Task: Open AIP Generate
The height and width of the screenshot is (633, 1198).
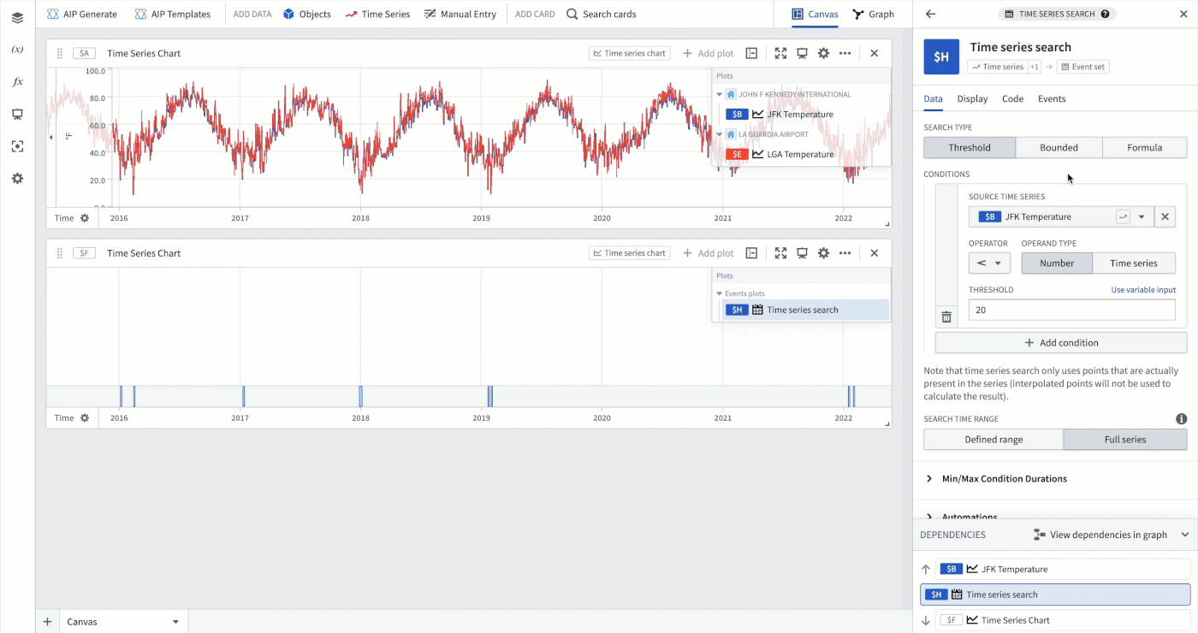Action: [x=82, y=14]
